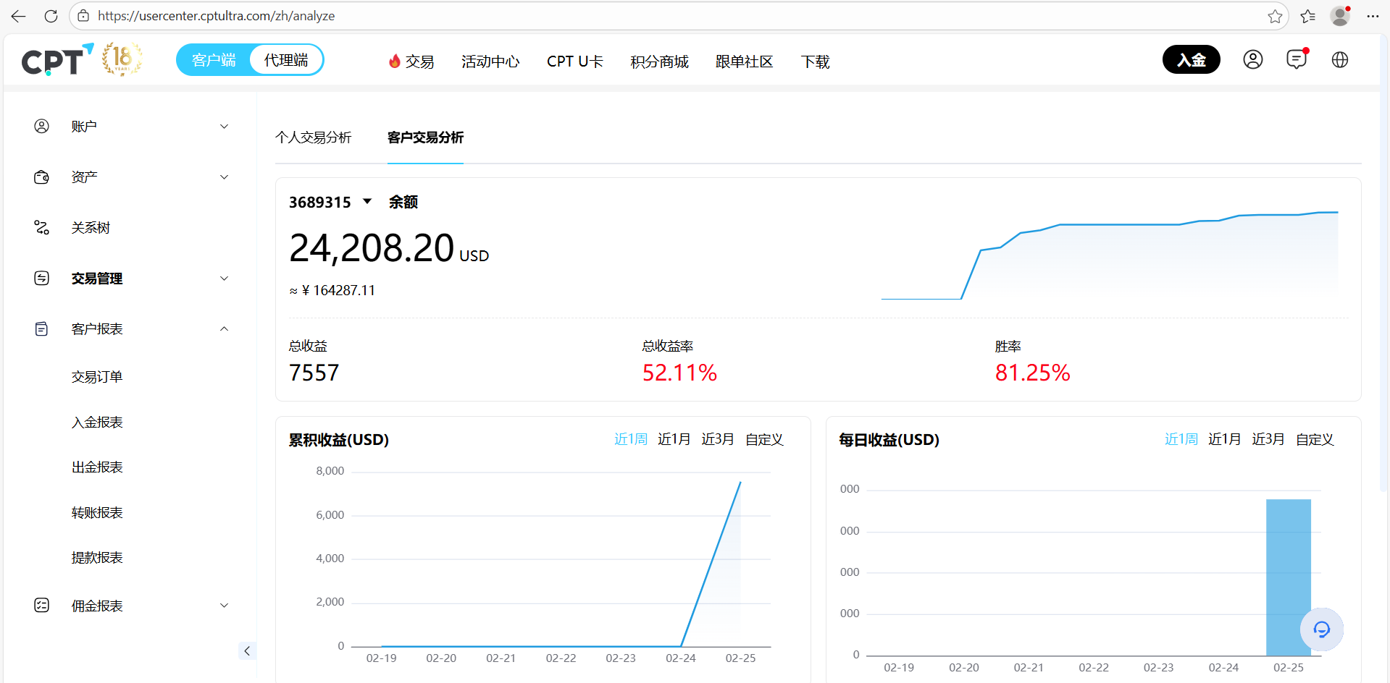Click the 关系树 sidebar icon
The height and width of the screenshot is (683, 1390).
point(42,228)
